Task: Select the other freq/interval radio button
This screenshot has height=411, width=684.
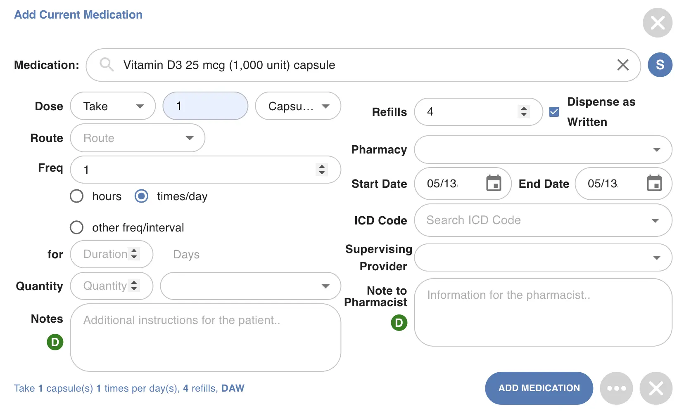Action: click(x=76, y=227)
